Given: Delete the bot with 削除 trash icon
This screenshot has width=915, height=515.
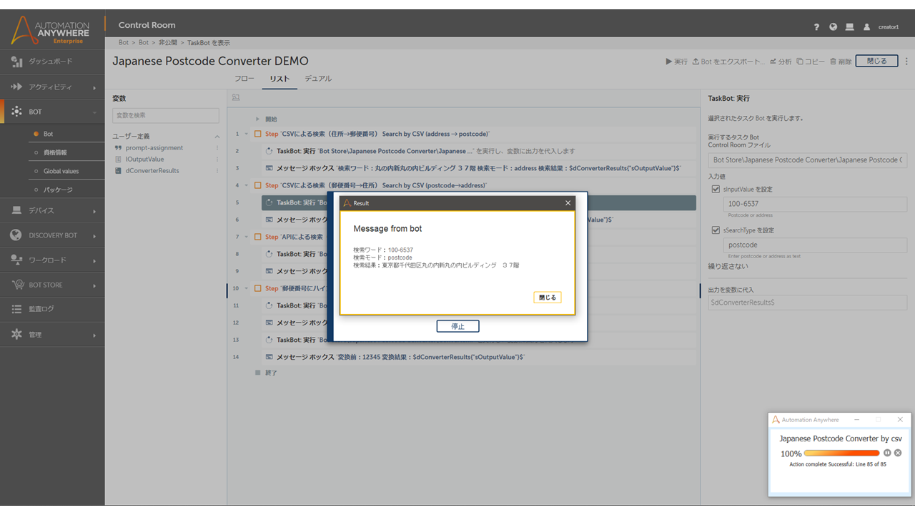Looking at the screenshot, I should (841, 62).
